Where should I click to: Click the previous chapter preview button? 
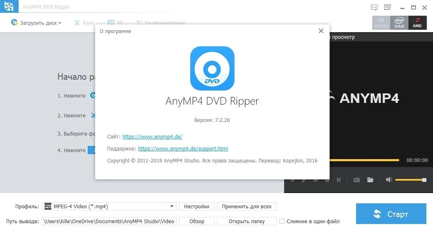tap(292, 180)
